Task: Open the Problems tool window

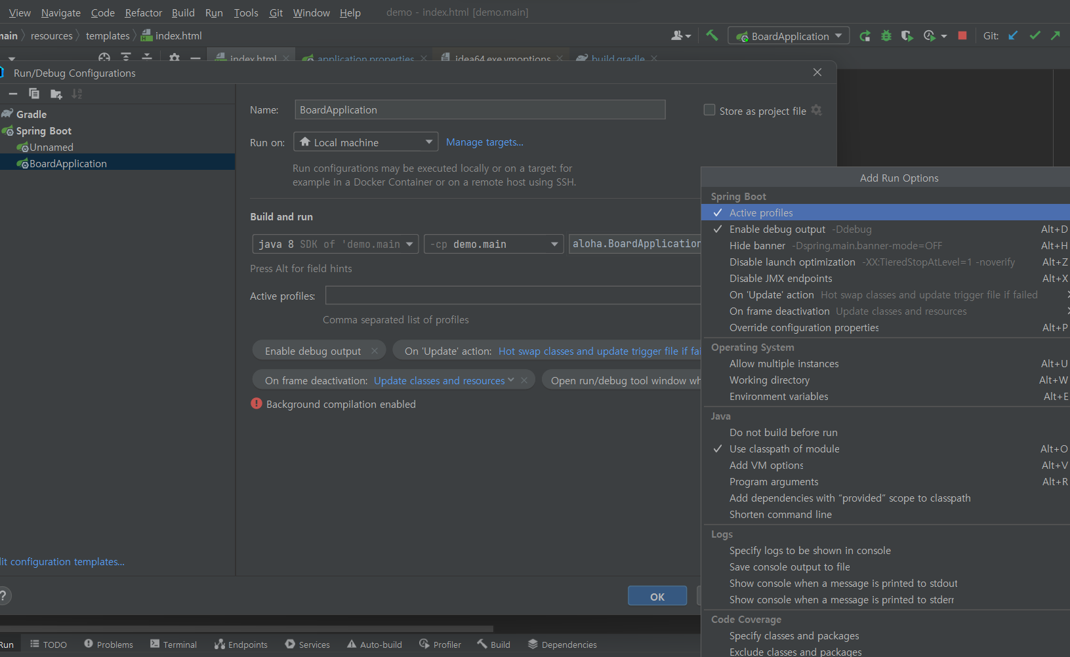Action: click(x=108, y=645)
